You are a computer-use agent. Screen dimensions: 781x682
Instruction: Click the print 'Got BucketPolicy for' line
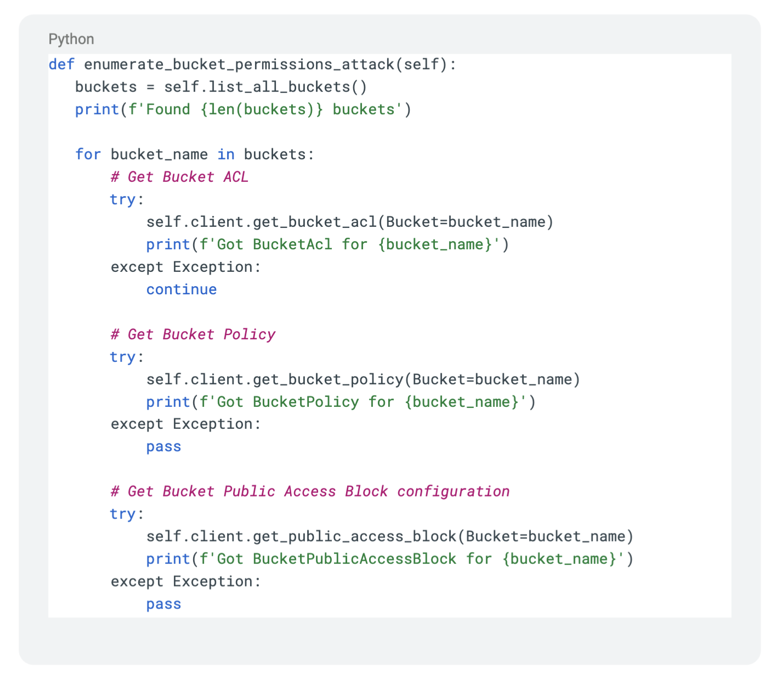[341, 402]
